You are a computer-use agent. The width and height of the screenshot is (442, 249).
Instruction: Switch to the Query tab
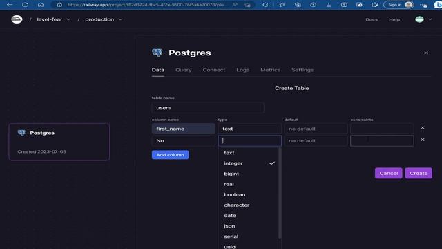(x=184, y=70)
